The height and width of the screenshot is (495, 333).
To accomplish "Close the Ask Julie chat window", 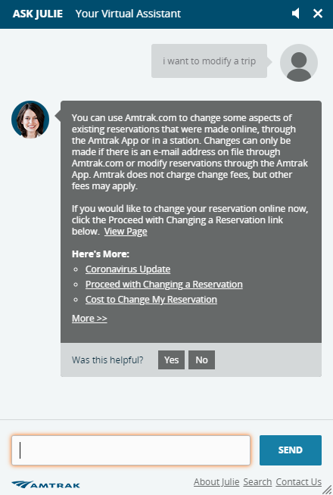I will tap(318, 14).
